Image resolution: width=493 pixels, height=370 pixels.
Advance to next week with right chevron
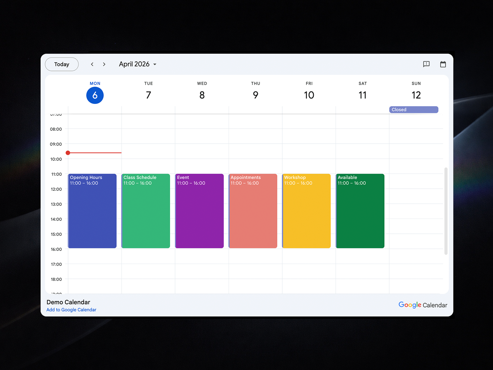click(104, 64)
